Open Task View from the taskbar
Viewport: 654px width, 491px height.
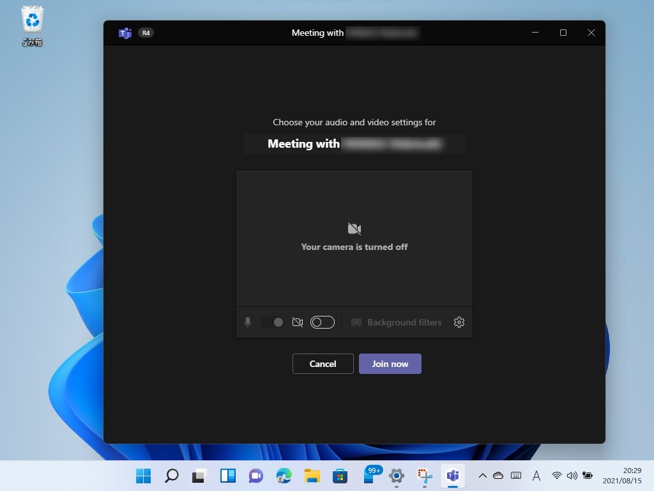pyautogui.click(x=199, y=476)
